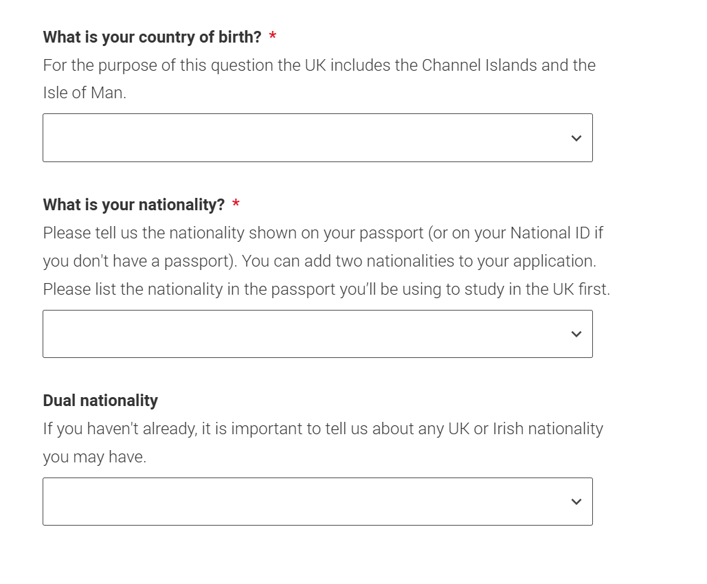Expand the Dual nationality dropdown
707x584 pixels.
coord(317,502)
